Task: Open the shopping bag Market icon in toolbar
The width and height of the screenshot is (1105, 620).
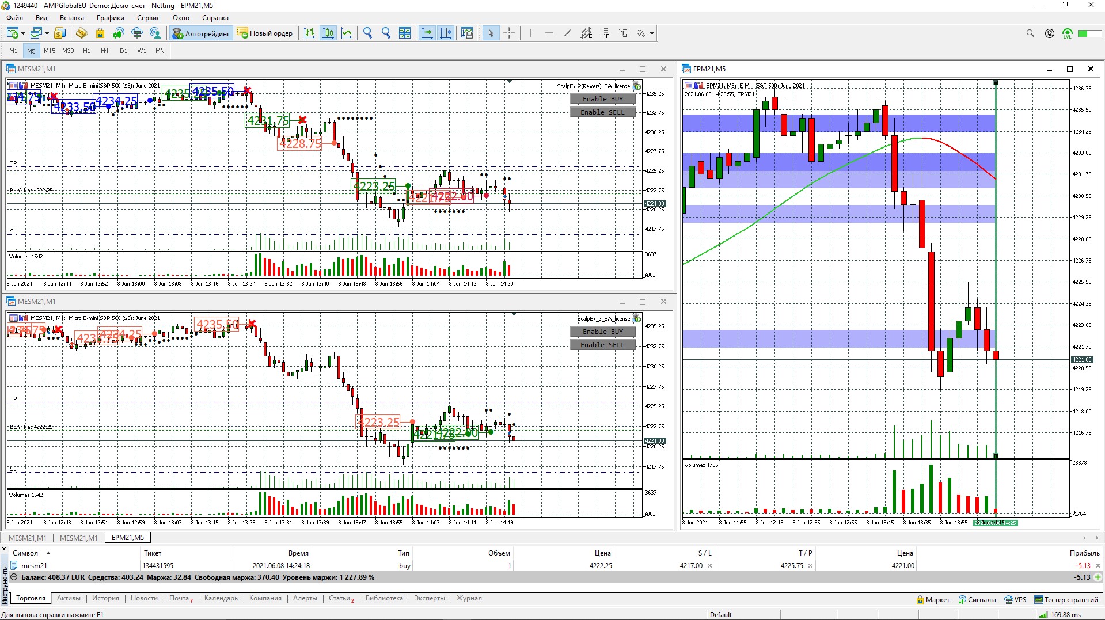Action: (x=100, y=33)
